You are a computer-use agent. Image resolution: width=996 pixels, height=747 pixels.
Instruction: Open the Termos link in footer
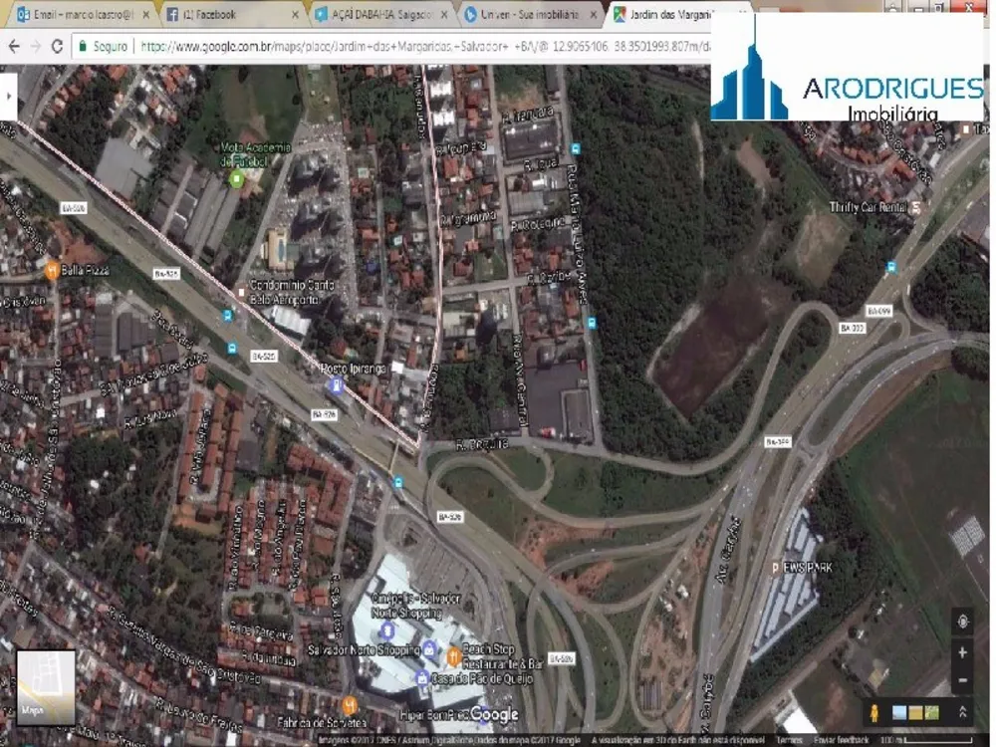coord(789,741)
